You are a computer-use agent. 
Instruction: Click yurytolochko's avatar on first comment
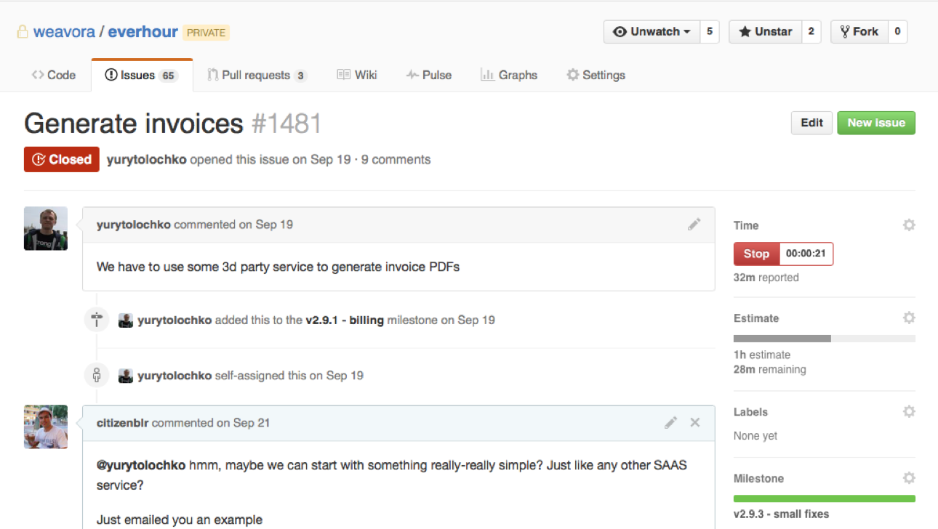pyautogui.click(x=46, y=228)
